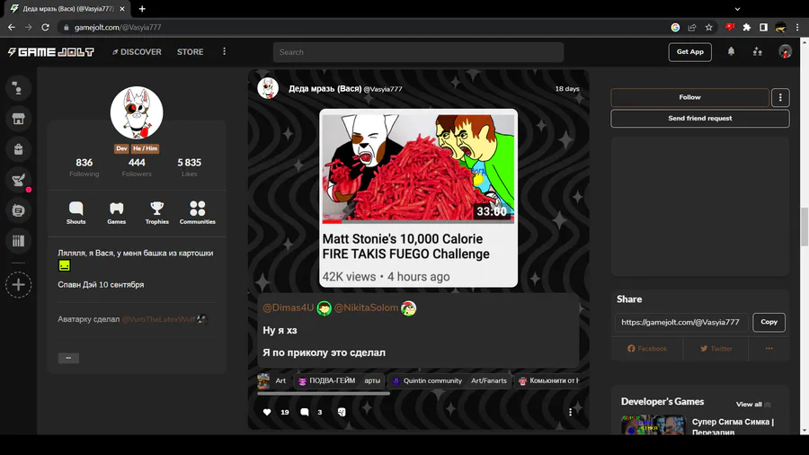Click the Get App button

[689, 51]
